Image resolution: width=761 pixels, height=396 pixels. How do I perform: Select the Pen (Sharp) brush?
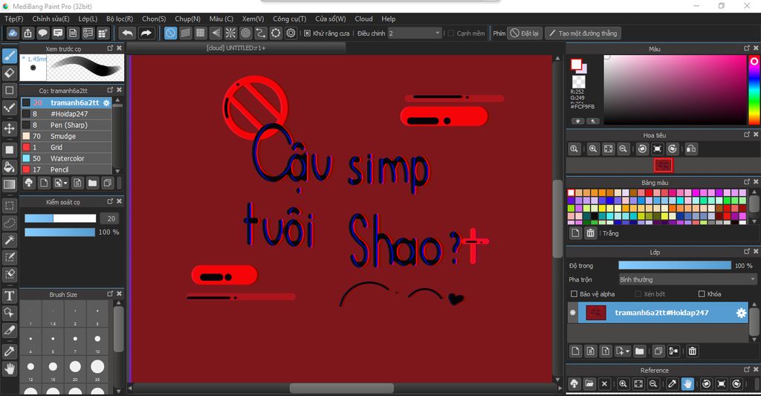[x=66, y=125]
